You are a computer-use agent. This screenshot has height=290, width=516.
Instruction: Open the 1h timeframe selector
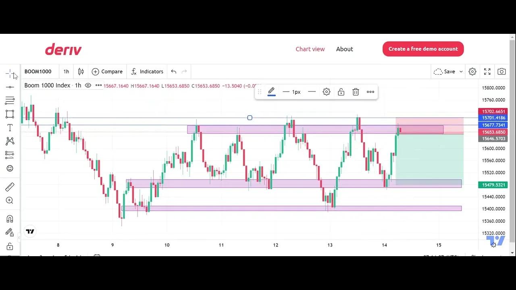coord(66,71)
